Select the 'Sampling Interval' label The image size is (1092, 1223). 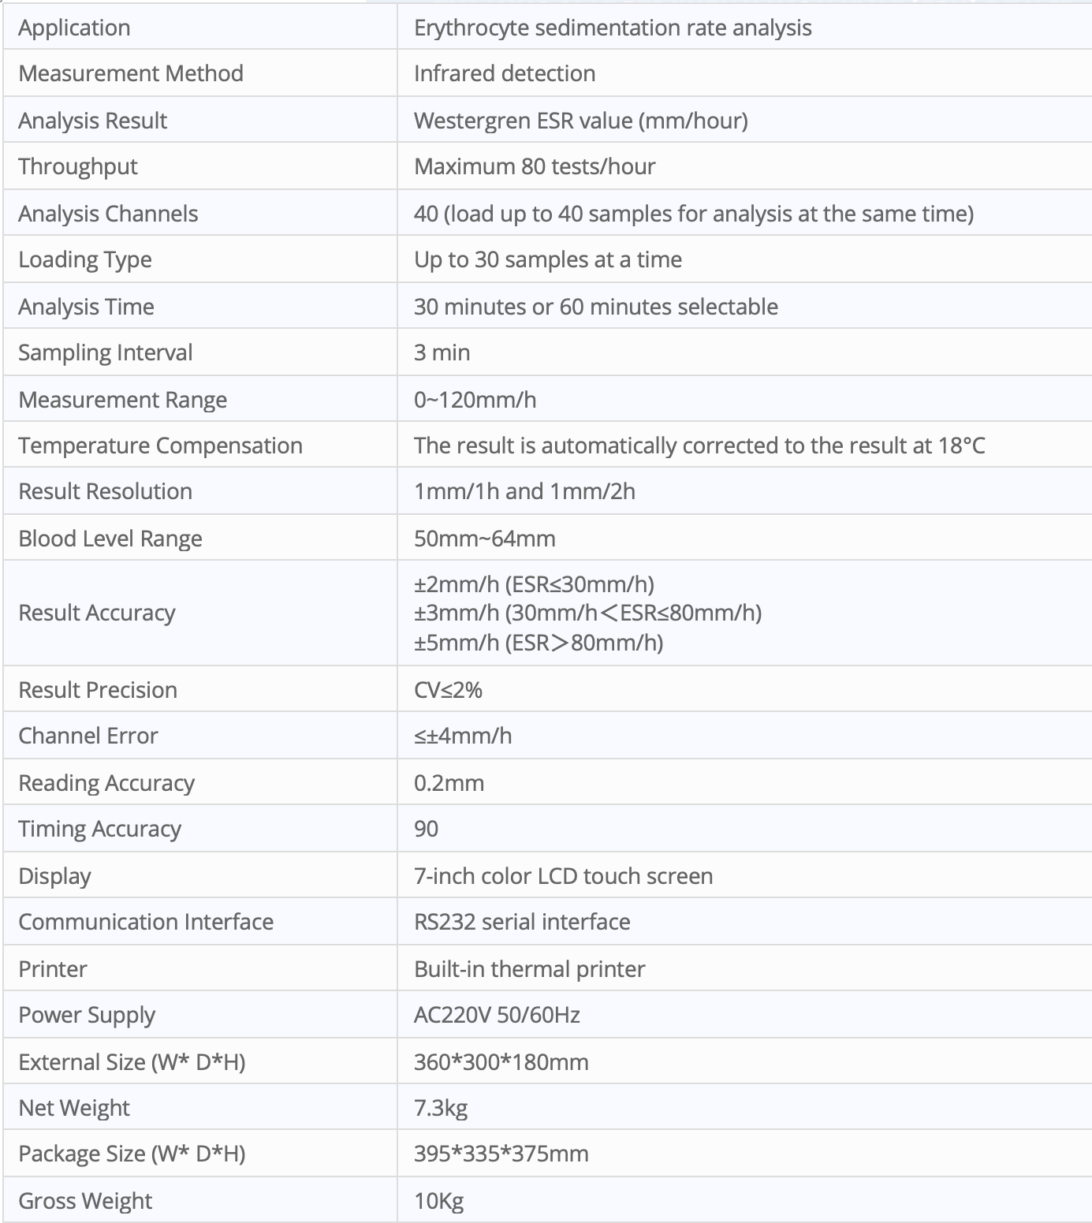tap(106, 352)
